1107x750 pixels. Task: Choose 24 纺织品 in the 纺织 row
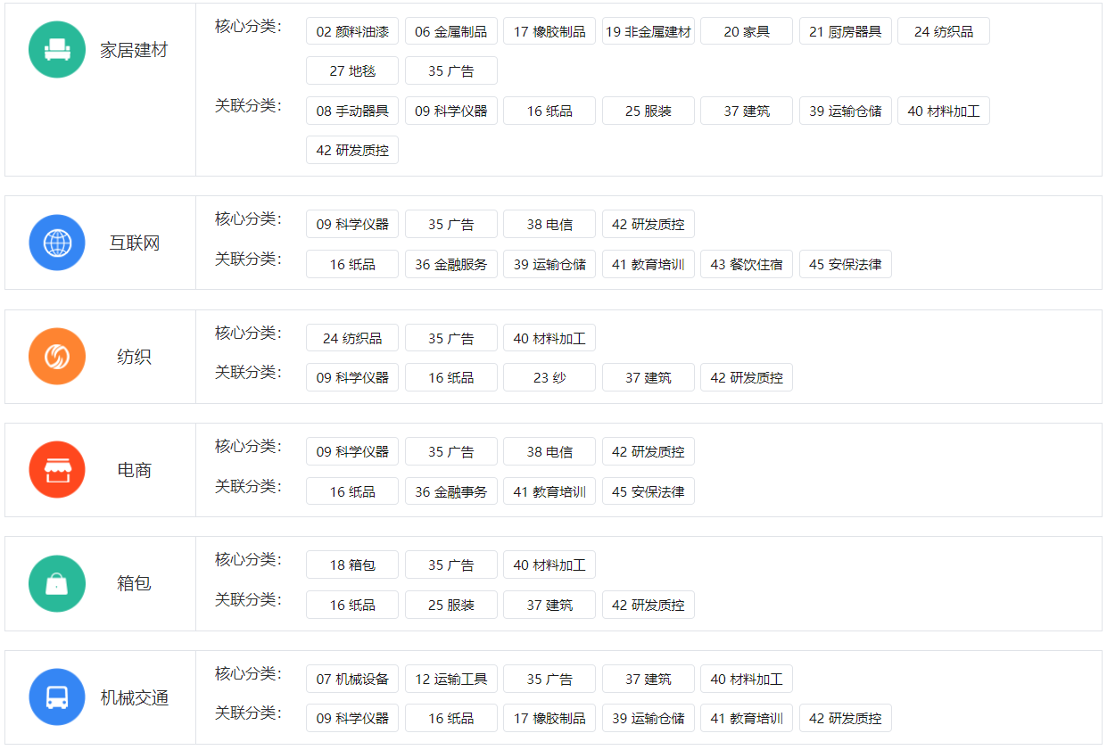(x=352, y=338)
